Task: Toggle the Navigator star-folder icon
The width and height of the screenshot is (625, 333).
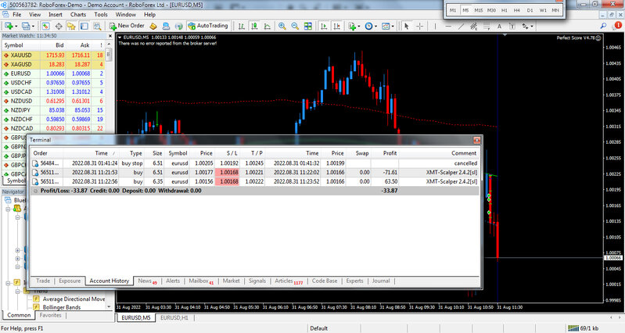Action: tap(71, 26)
